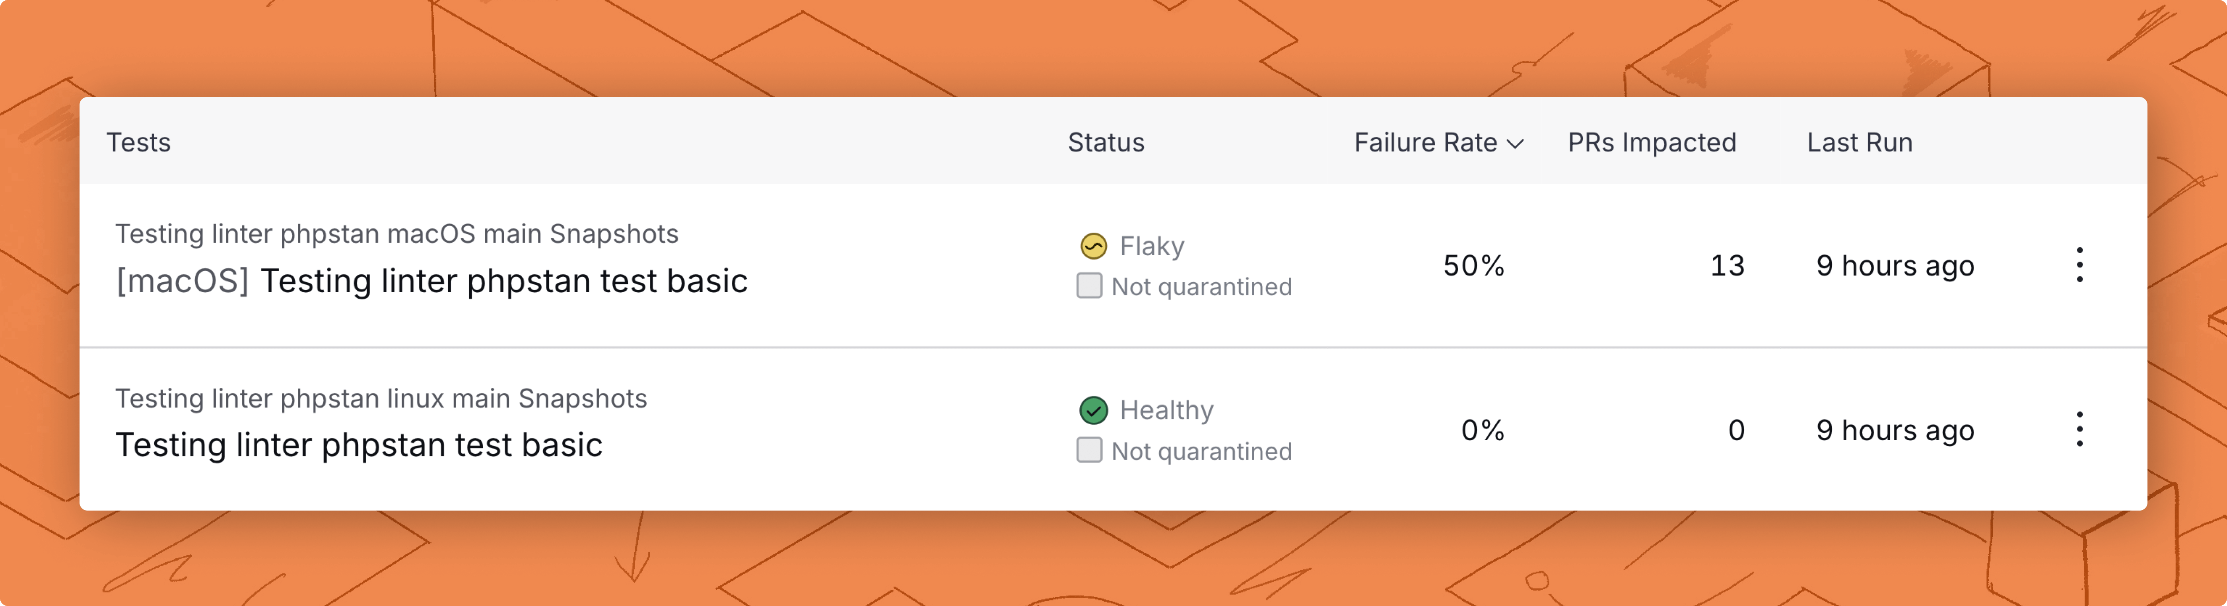The width and height of the screenshot is (2227, 606).
Task: Click "Testing linter phpstan macOS main Snapshots" suite
Action: point(397,234)
